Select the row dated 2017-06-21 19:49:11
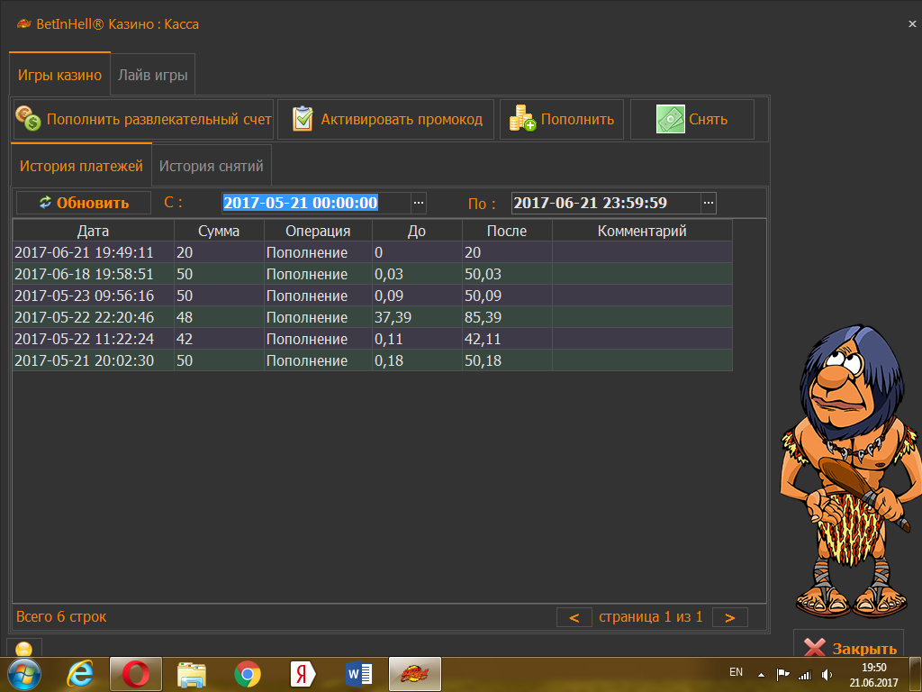 click(x=372, y=252)
